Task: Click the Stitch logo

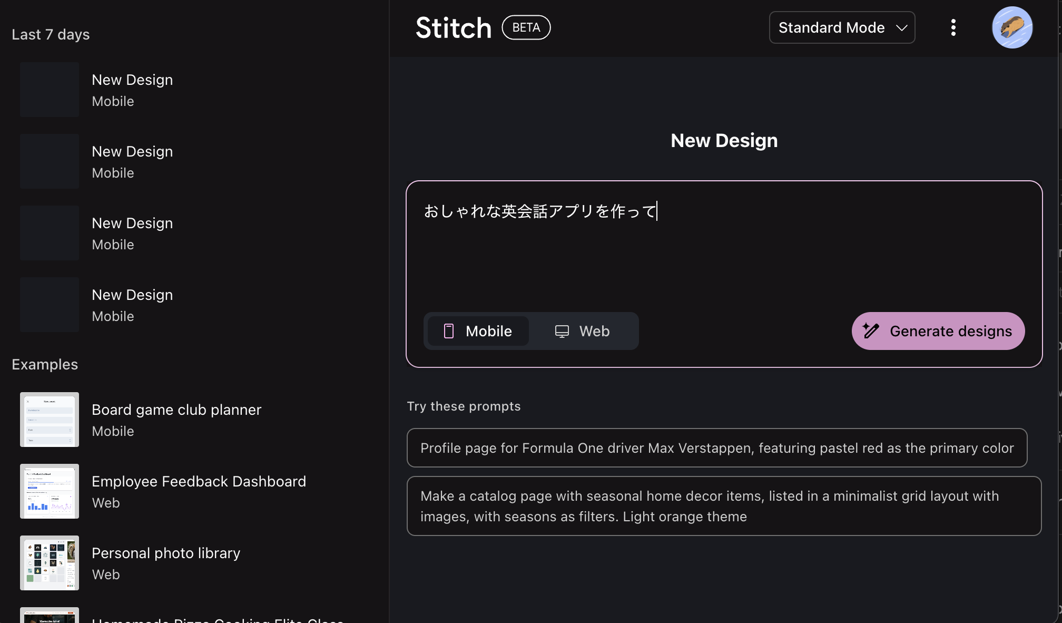Action: (453, 27)
